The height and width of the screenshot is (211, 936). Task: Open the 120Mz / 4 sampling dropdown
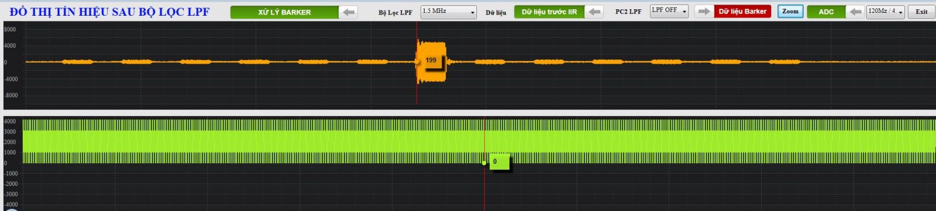coord(886,12)
